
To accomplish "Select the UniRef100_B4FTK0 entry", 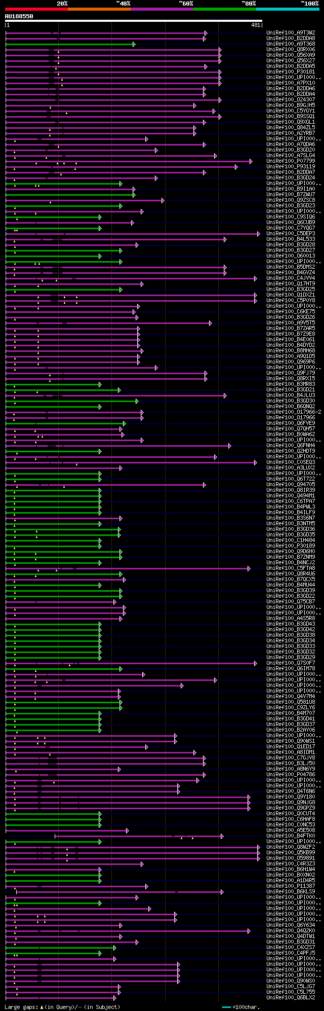I will pyautogui.click(x=291, y=836).
